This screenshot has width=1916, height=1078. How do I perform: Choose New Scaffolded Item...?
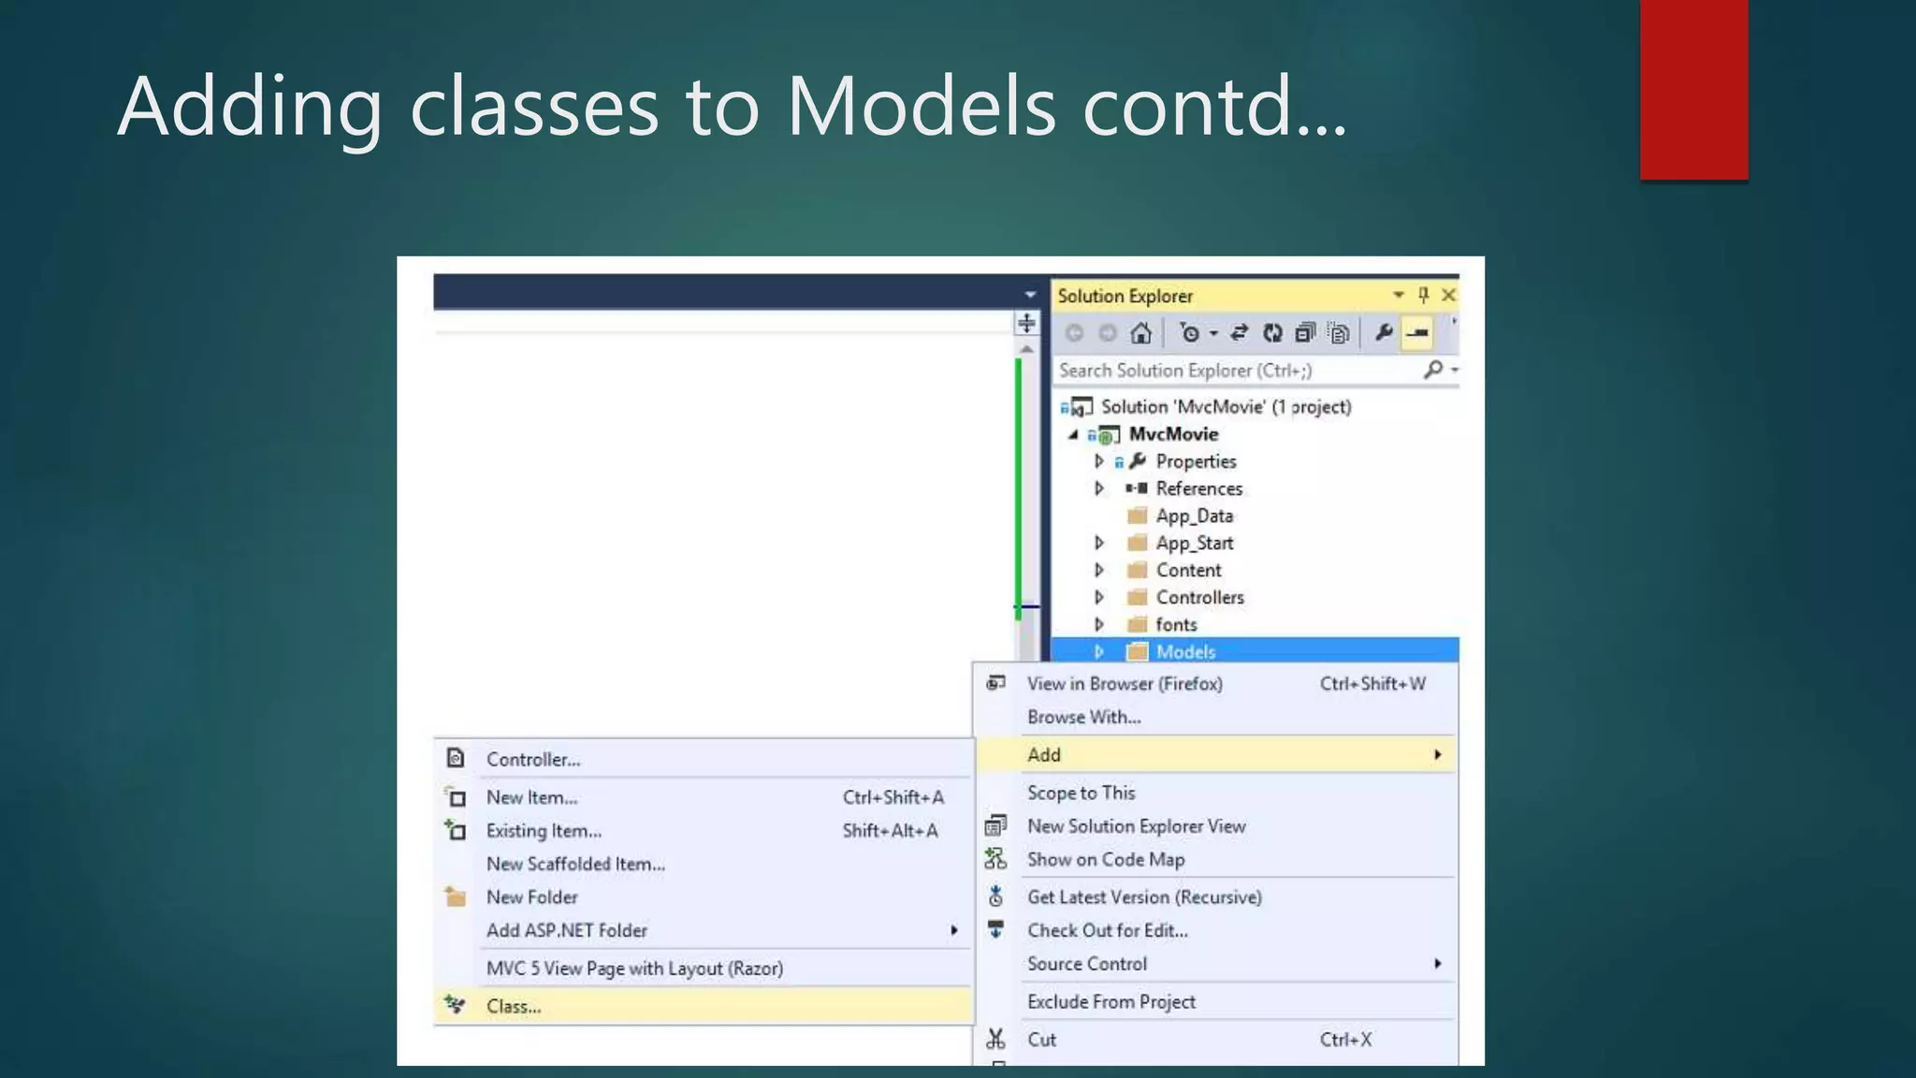(704, 865)
